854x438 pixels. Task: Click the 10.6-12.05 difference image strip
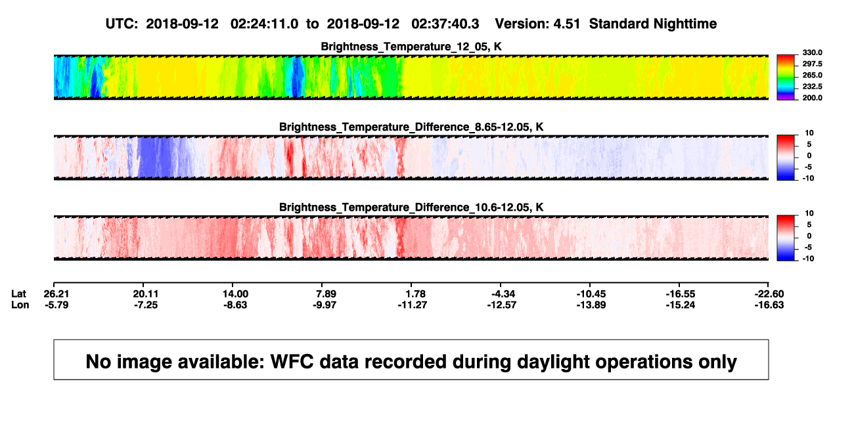click(411, 238)
